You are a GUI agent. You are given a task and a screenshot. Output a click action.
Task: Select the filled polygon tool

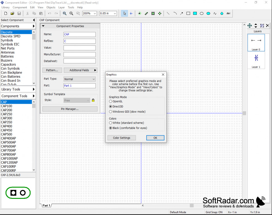pos(222,13)
